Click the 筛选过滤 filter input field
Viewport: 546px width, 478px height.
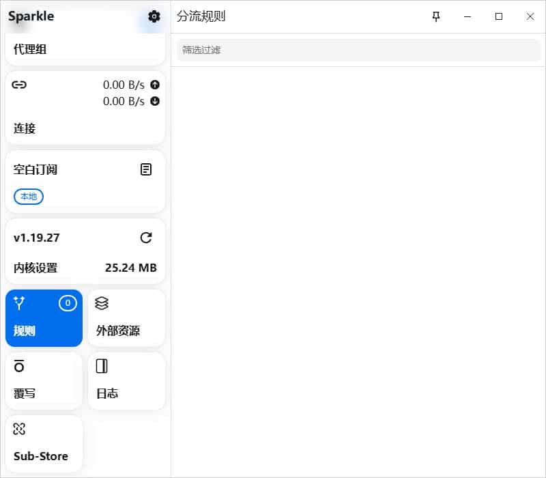358,50
